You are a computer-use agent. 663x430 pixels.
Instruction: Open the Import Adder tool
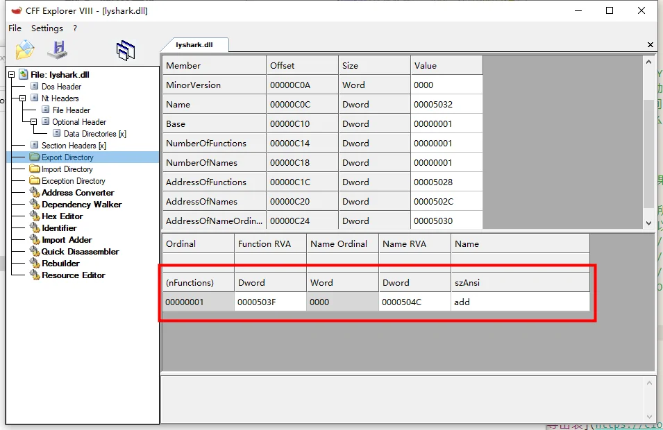pos(67,240)
